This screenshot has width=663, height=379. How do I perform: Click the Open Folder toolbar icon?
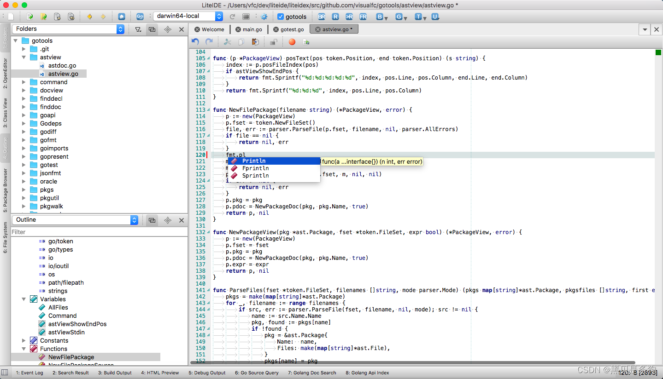pos(44,17)
